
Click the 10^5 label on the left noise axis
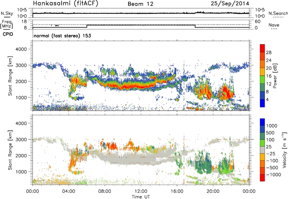(x=22, y=10)
